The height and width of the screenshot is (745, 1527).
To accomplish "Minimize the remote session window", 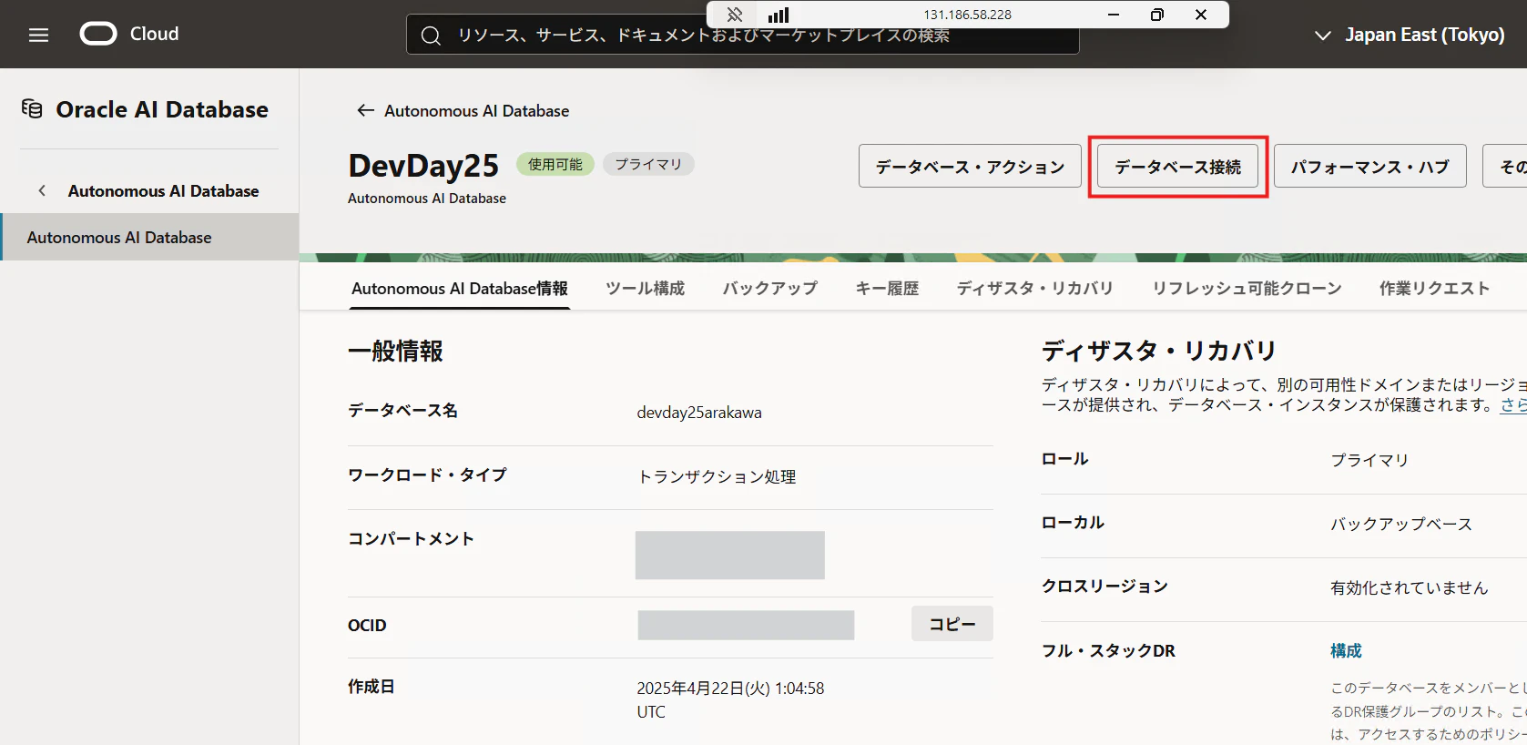I will (x=1114, y=15).
